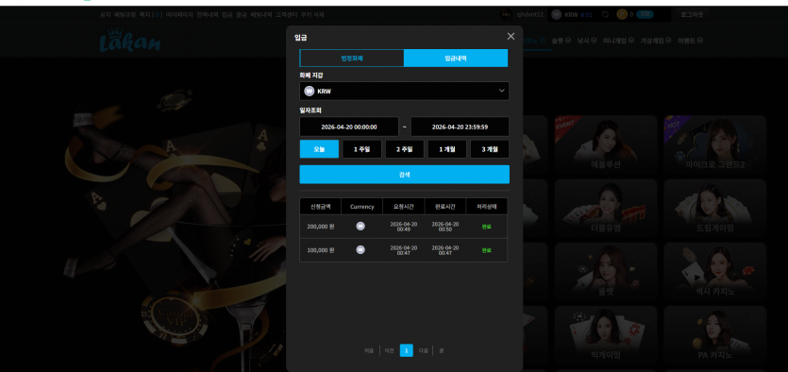788x372 pixels.
Task: Click the KRW coin icon in wallet selector
Action: click(310, 91)
